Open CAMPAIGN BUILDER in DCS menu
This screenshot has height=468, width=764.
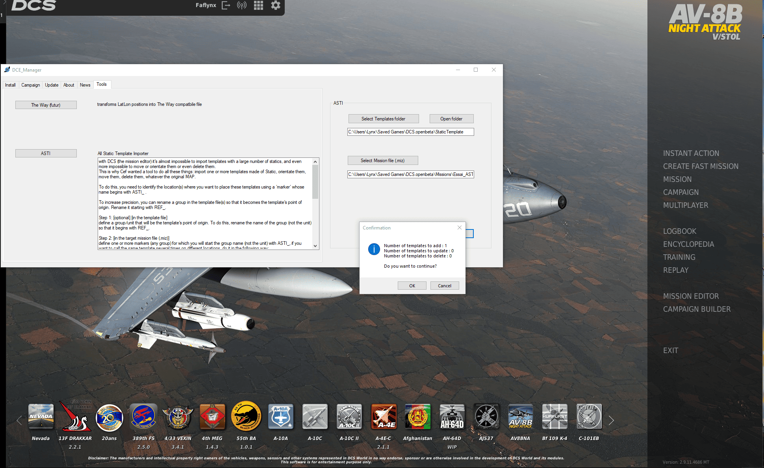tap(697, 309)
